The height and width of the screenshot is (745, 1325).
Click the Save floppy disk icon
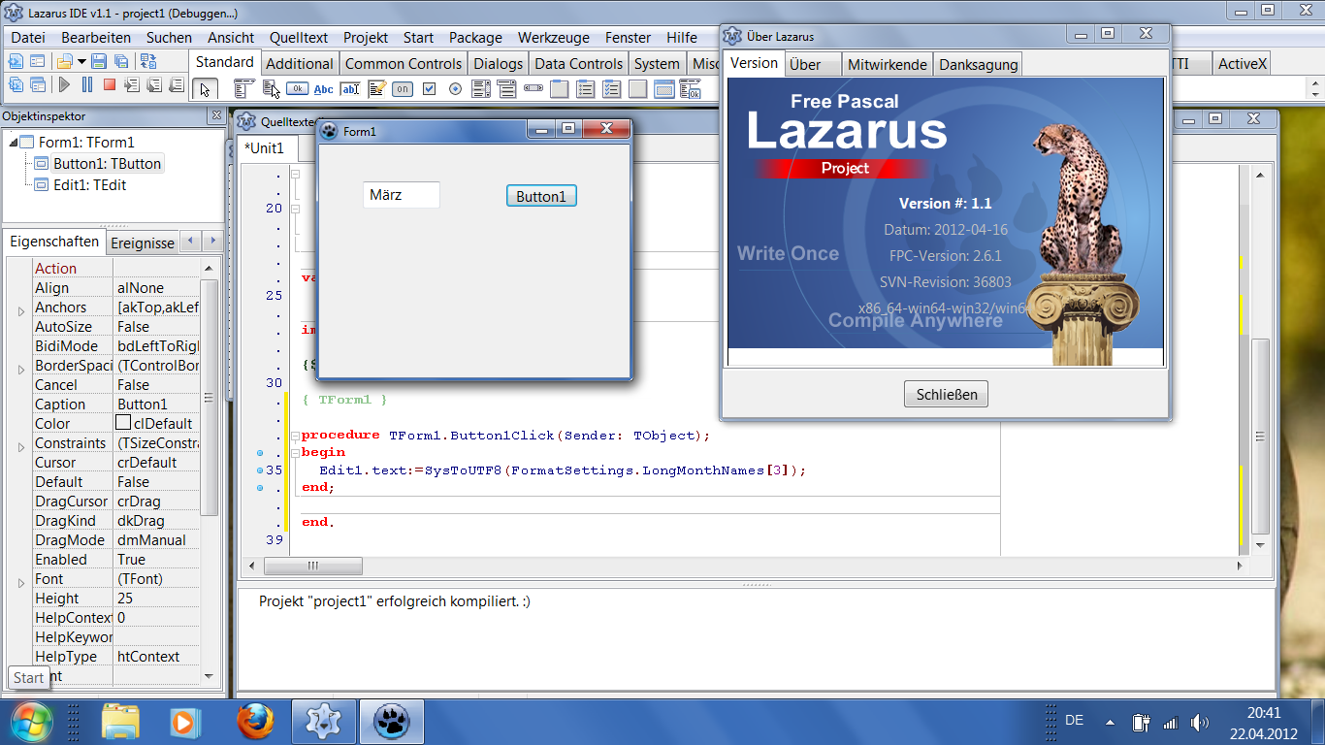coord(99,61)
